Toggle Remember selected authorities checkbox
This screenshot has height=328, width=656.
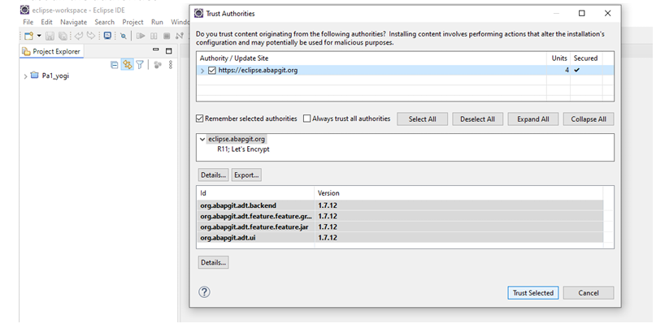(x=200, y=119)
